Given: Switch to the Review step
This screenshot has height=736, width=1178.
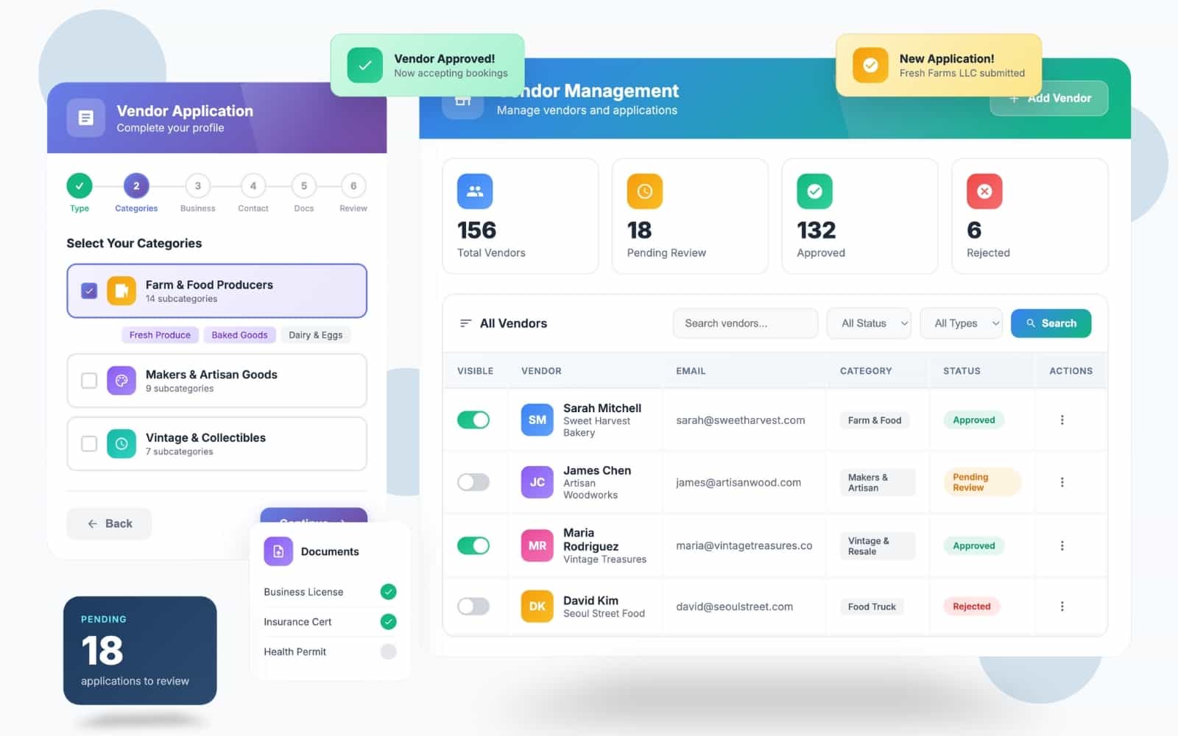Looking at the screenshot, I should (353, 186).
